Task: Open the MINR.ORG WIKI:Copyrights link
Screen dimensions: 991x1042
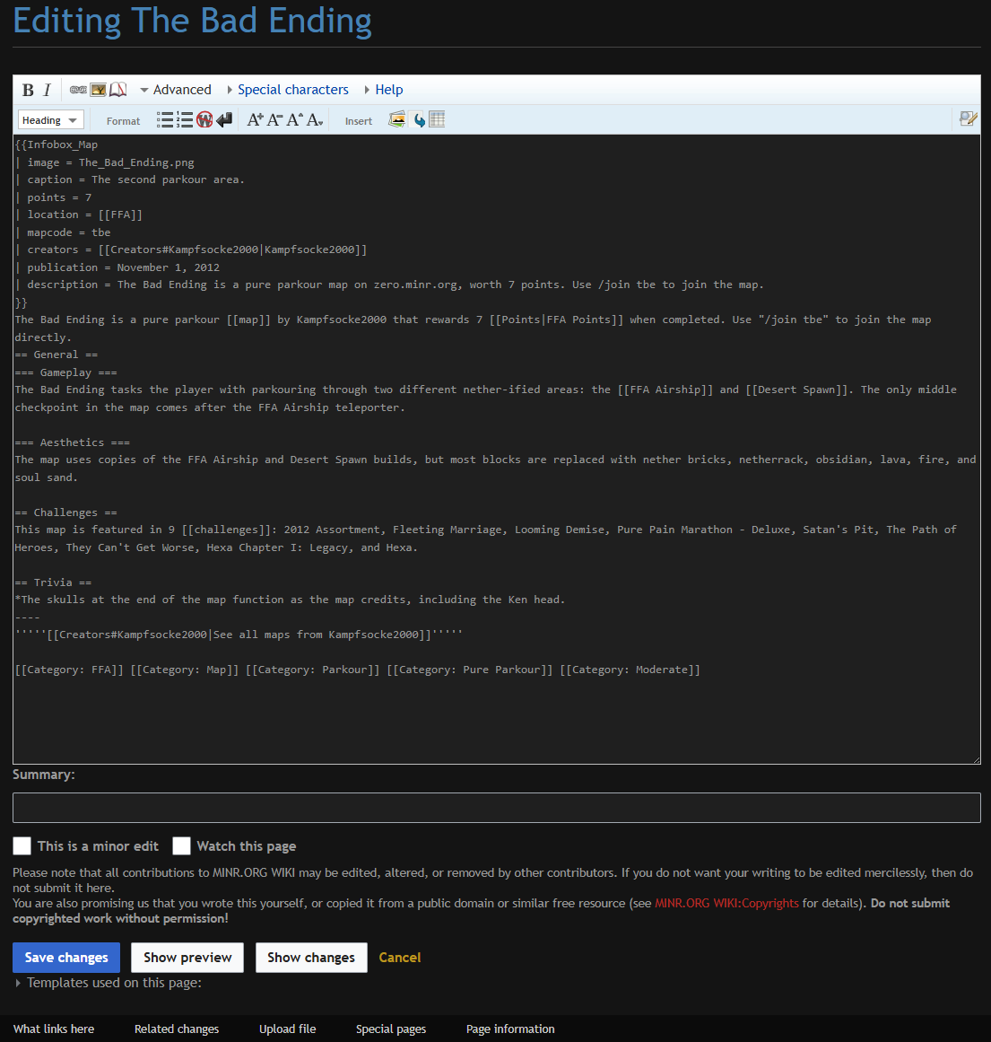Action: click(x=726, y=903)
